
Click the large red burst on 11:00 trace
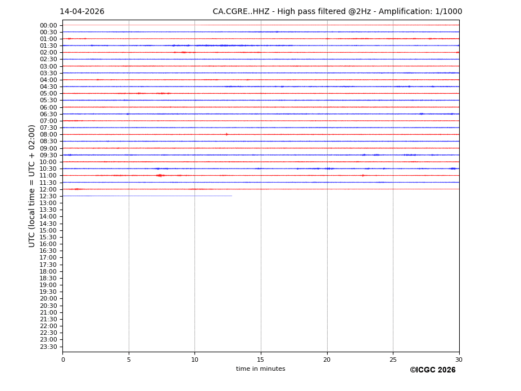pos(160,175)
